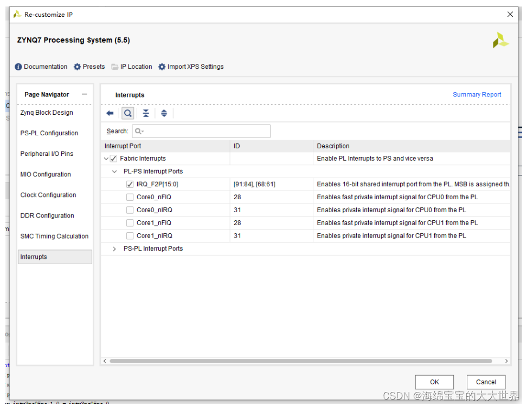527x406 pixels.
Task: Click the scrollbar right arrow
Action: click(x=506, y=362)
